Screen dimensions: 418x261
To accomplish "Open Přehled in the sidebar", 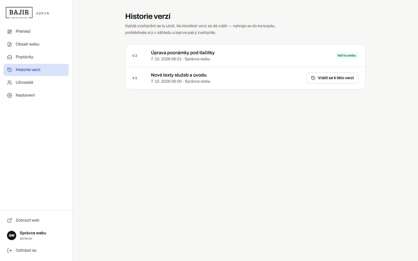I will pos(36,32).
